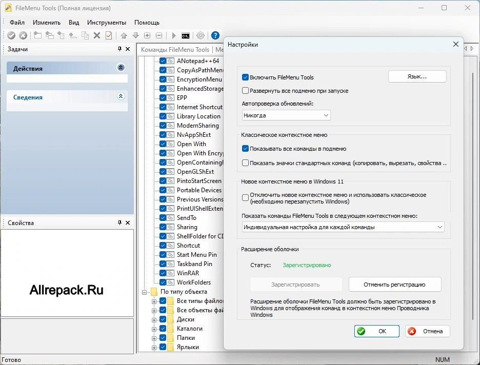
Task: Click Отменить регистрацию button
Action: [394, 285]
